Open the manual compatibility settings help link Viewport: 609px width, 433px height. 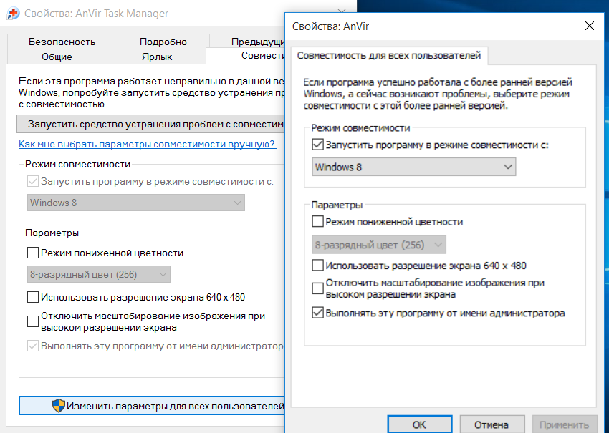pyautogui.click(x=147, y=144)
